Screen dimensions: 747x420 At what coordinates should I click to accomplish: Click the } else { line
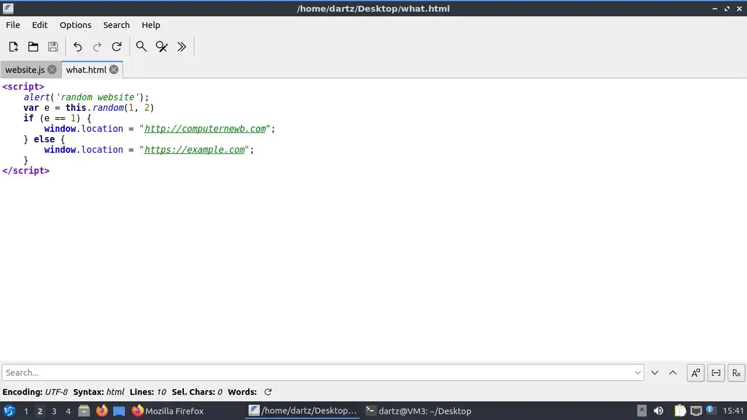point(44,139)
